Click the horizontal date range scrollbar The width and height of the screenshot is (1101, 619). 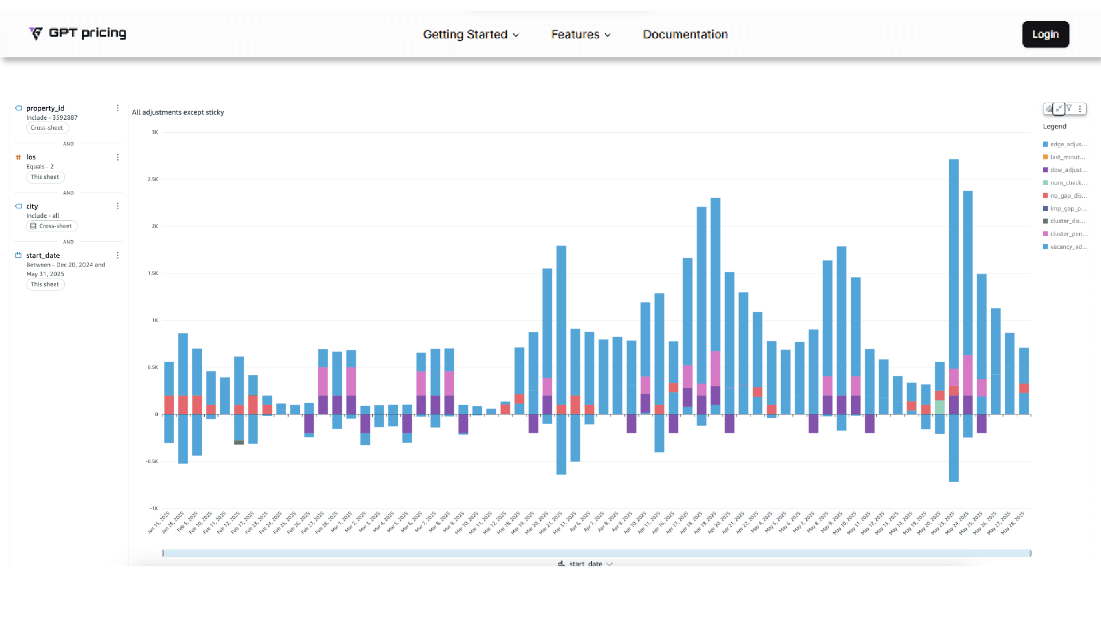pyautogui.click(x=596, y=553)
